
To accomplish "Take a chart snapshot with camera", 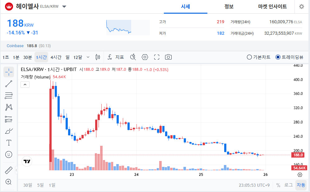I will [x=168, y=57].
